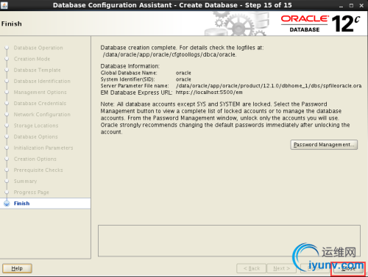The width and height of the screenshot is (368, 277).
Task: Click the Global Database Name value oracle
Action: tap(183, 73)
